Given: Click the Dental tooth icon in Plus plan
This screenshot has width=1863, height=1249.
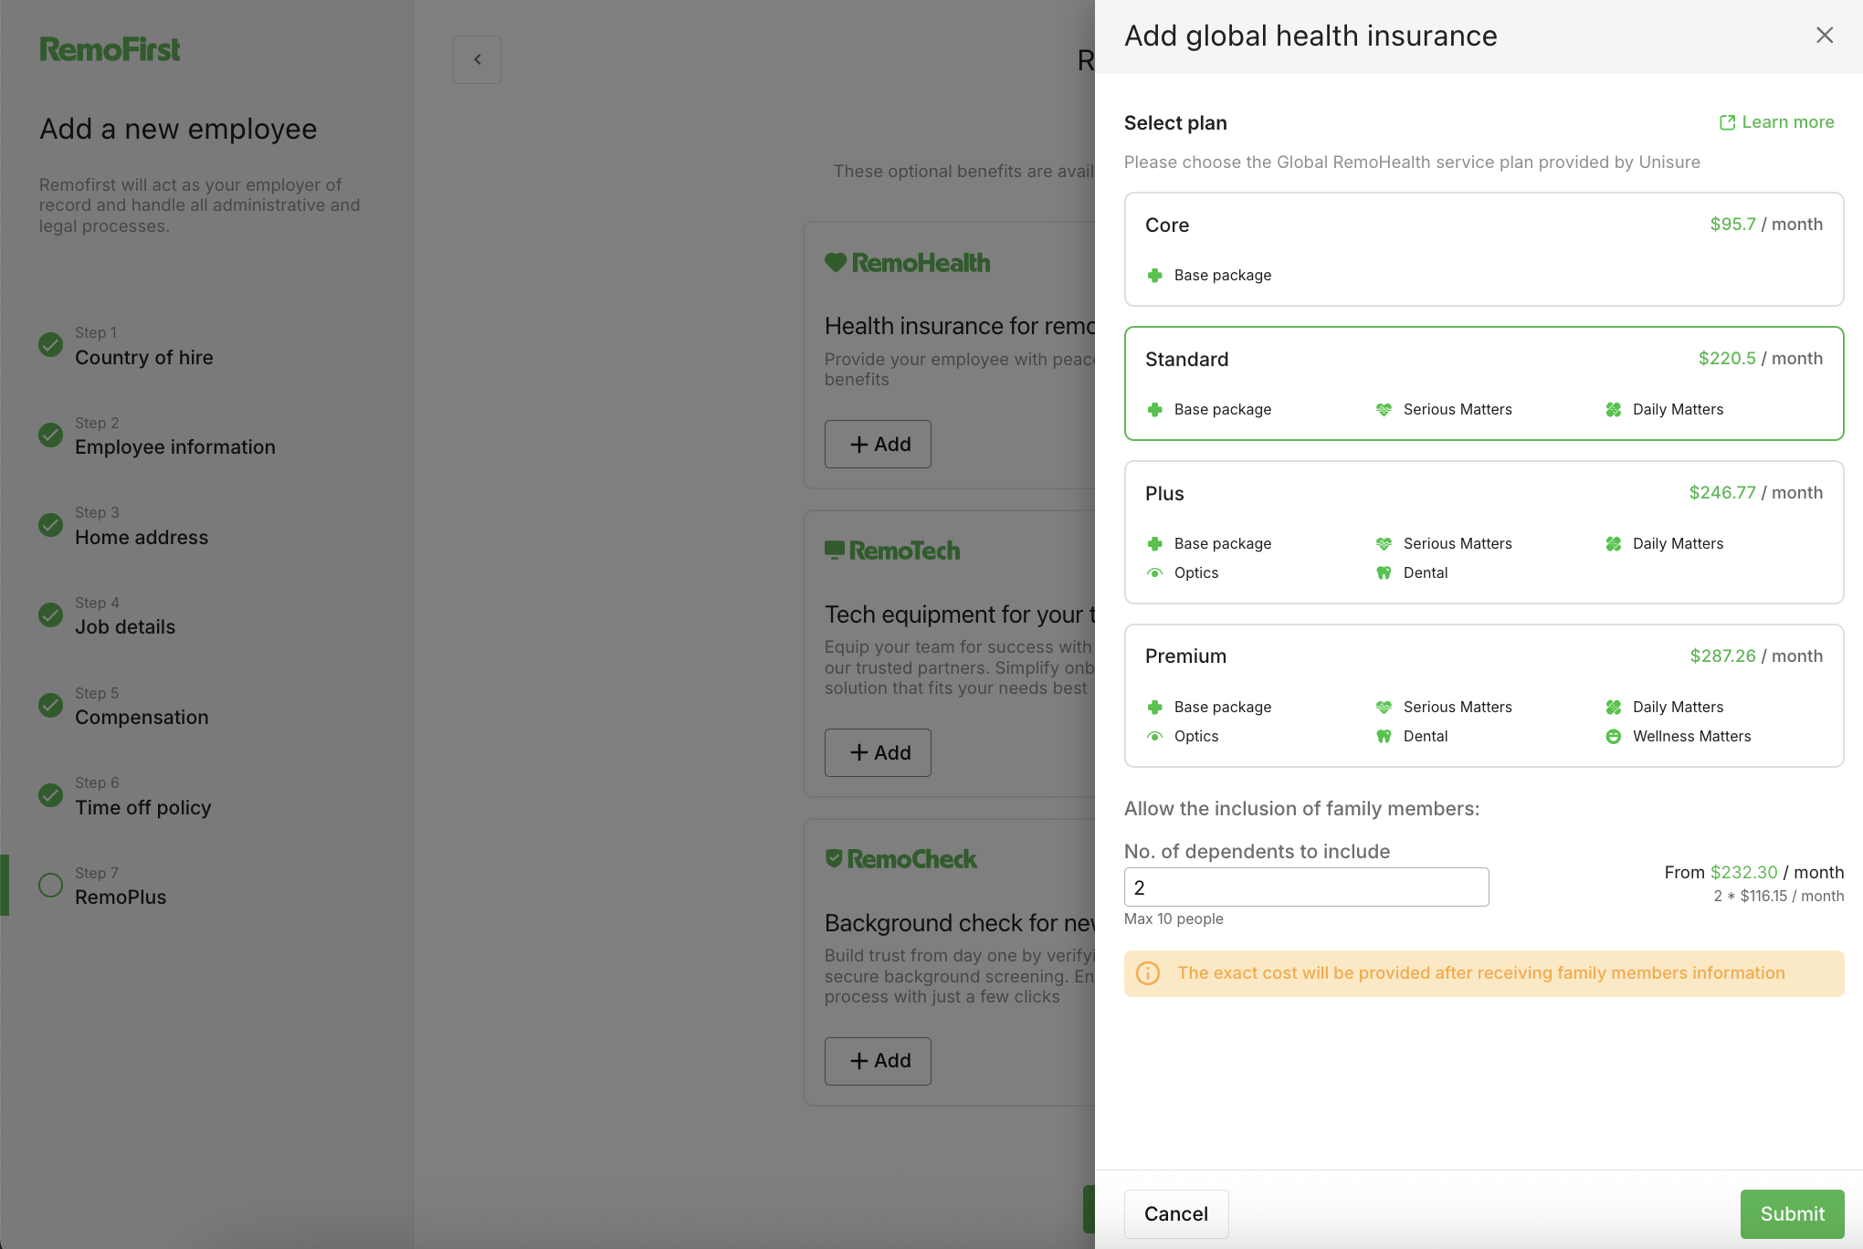Looking at the screenshot, I should click(x=1384, y=572).
